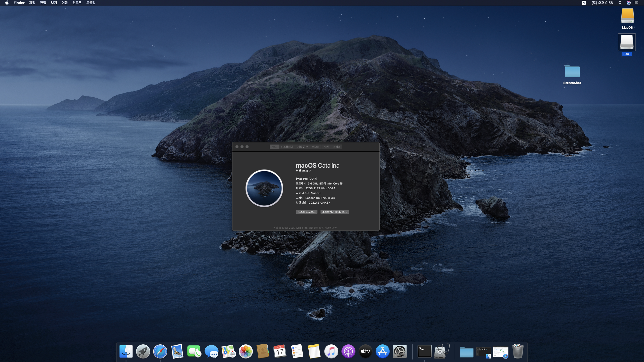Open the Trash in the dock
The image size is (644, 362).
coord(518,351)
